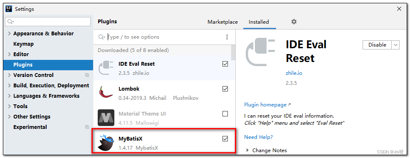
Task: Select the Material Theme UI icon
Action: pos(106,118)
